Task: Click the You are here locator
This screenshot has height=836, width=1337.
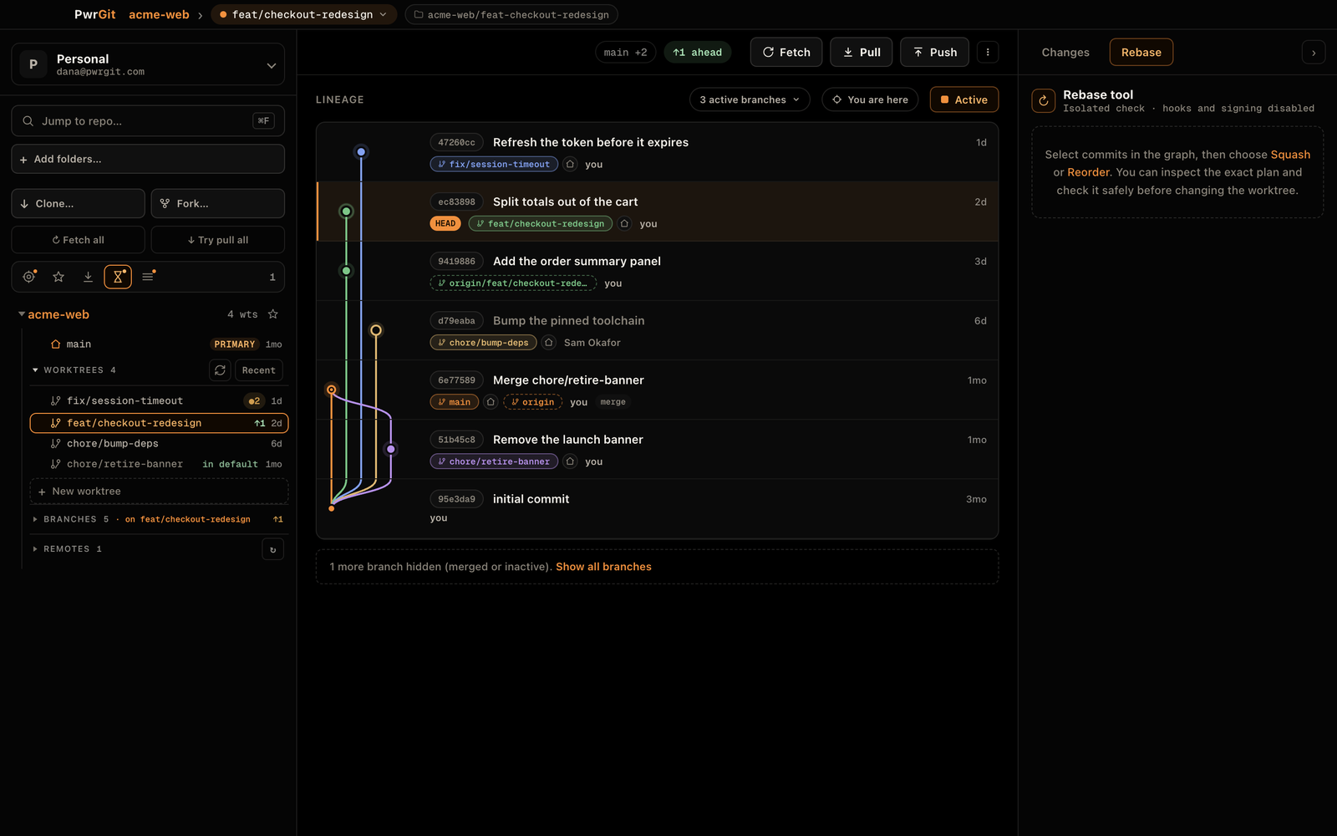Action: [870, 99]
